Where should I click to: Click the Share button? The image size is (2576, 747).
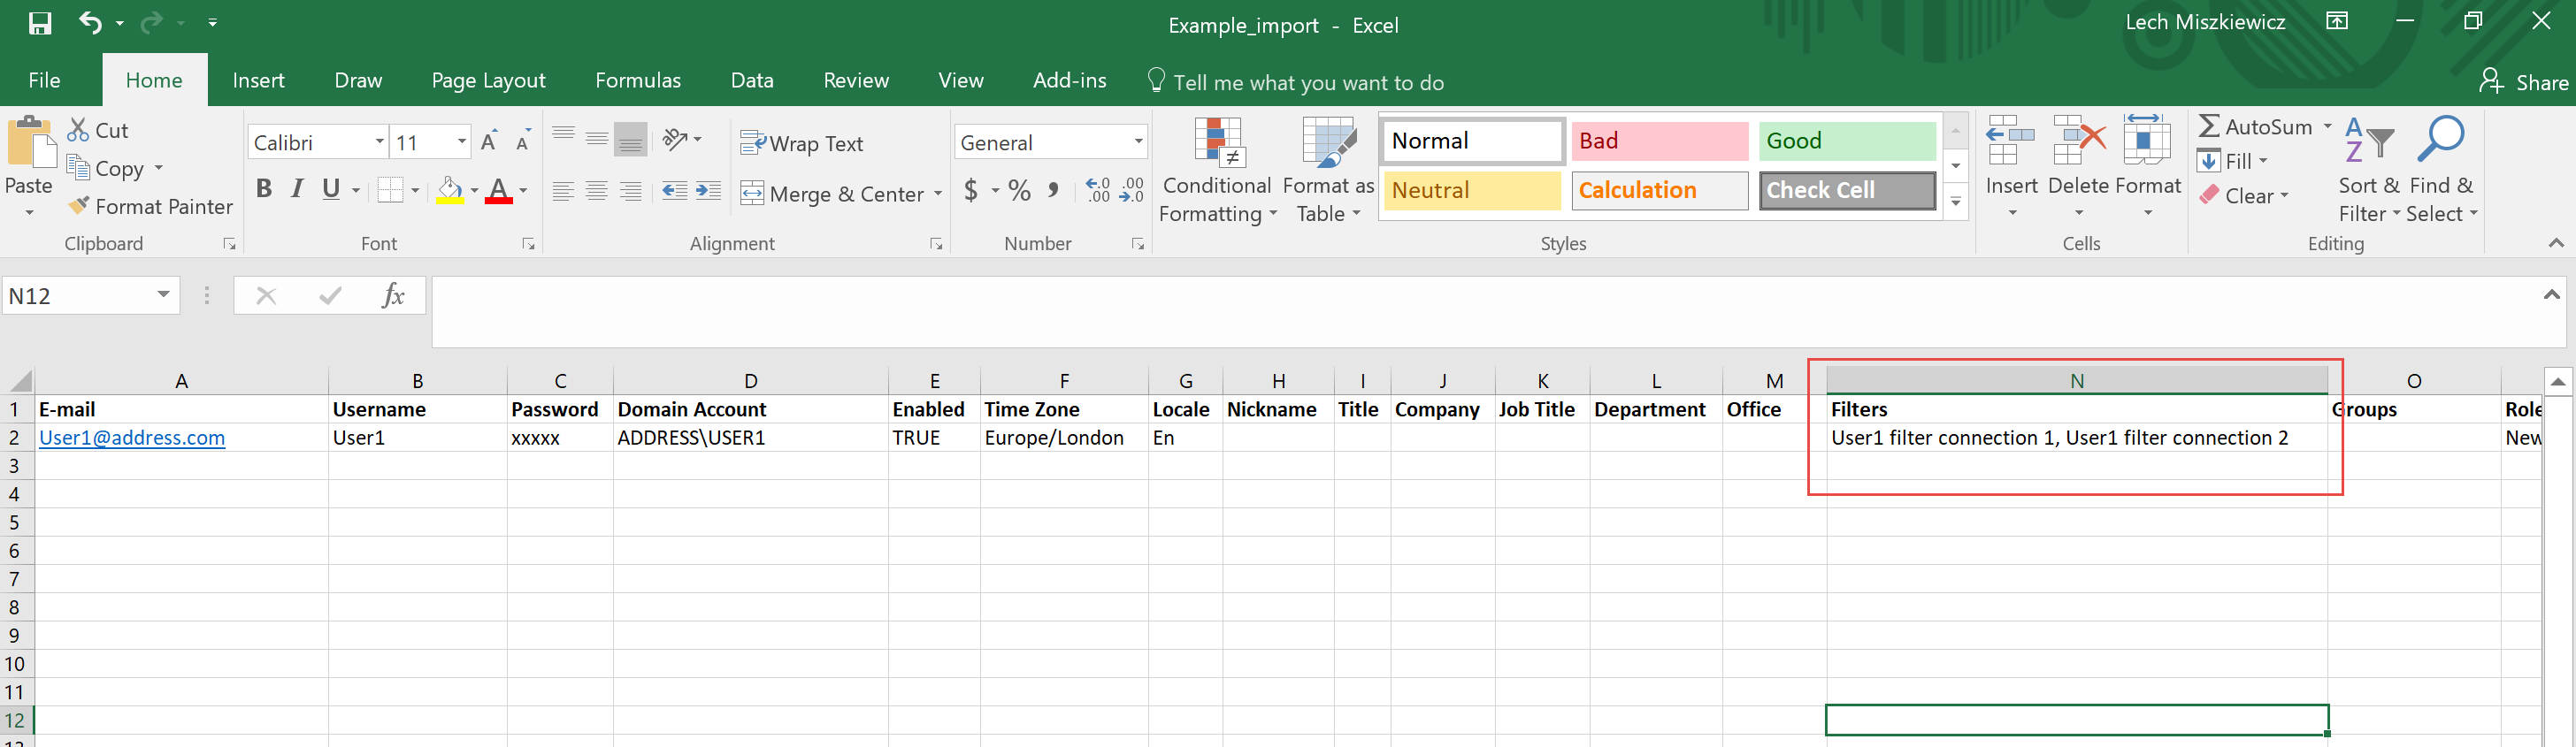pos(2523,82)
